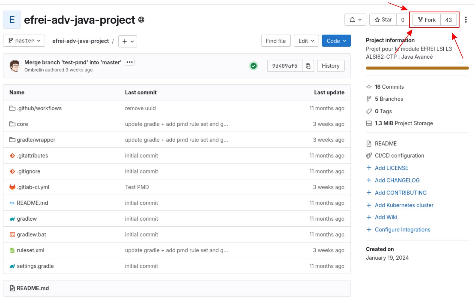Viewport: 474px width, 306px height.
Task: Open Ombrelin's avatar profile
Action: click(x=15, y=66)
